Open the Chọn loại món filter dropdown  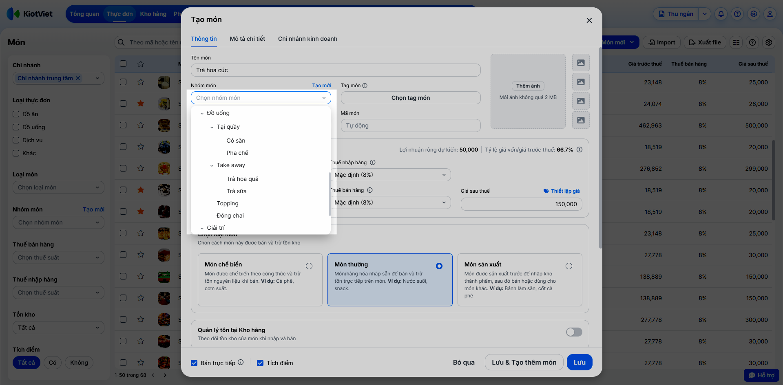tap(58, 187)
